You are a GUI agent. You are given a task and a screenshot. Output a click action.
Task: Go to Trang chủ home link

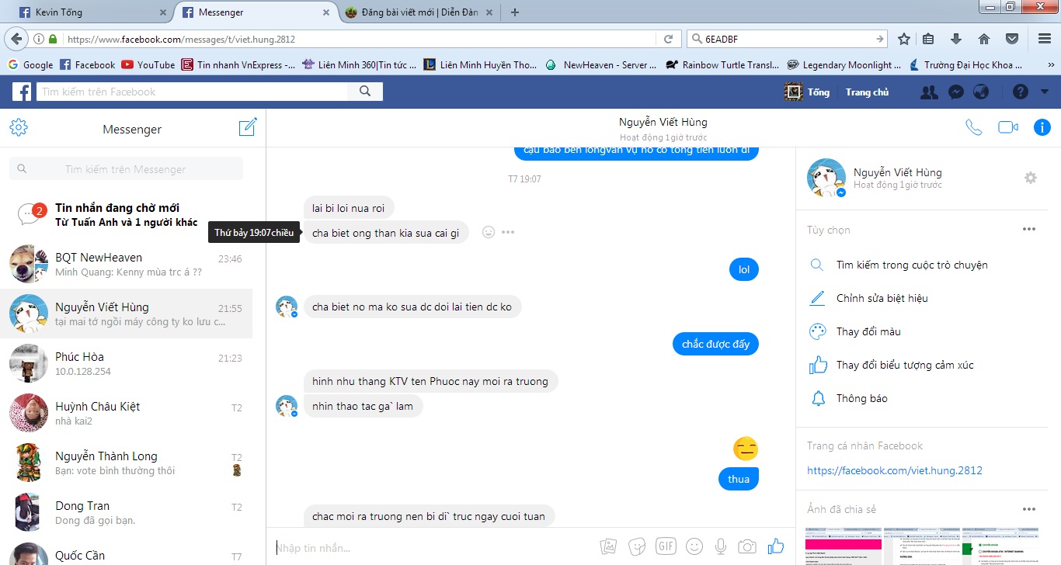point(867,92)
